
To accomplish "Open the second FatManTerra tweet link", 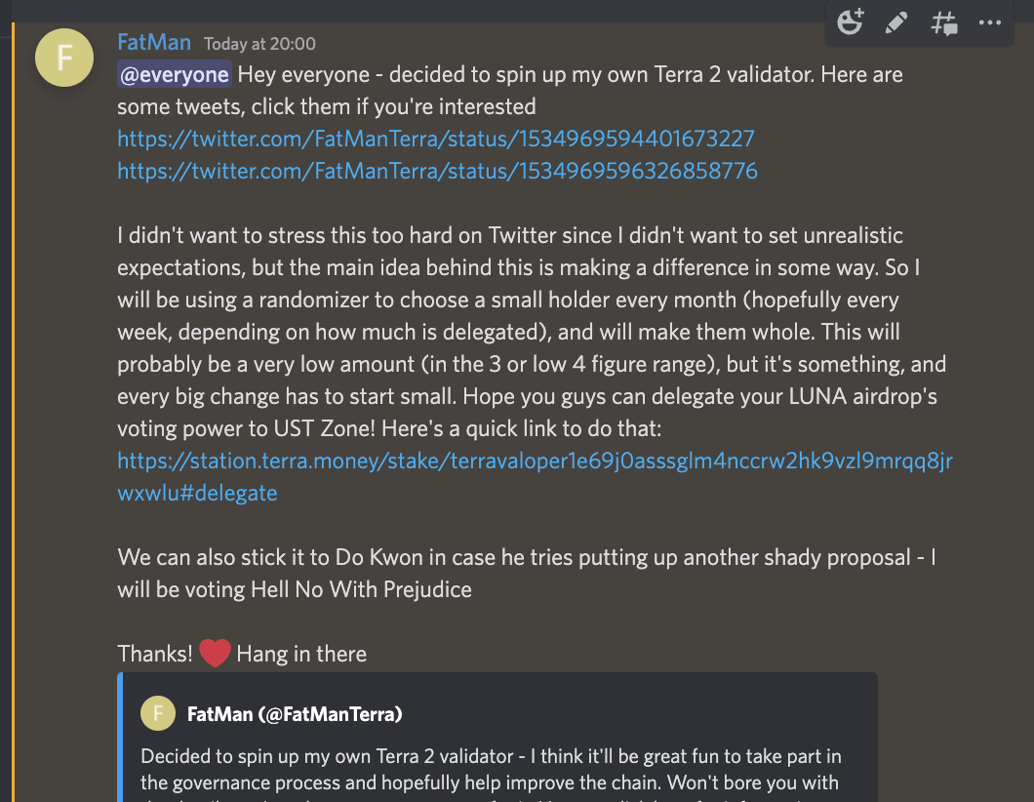I will coord(437,171).
